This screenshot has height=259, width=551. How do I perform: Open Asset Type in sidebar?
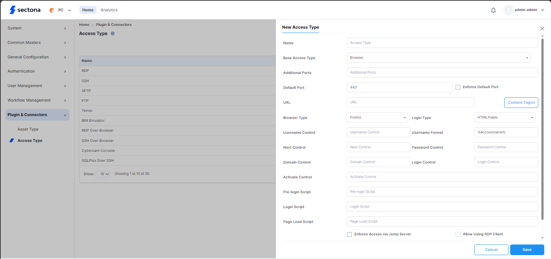[28, 129]
